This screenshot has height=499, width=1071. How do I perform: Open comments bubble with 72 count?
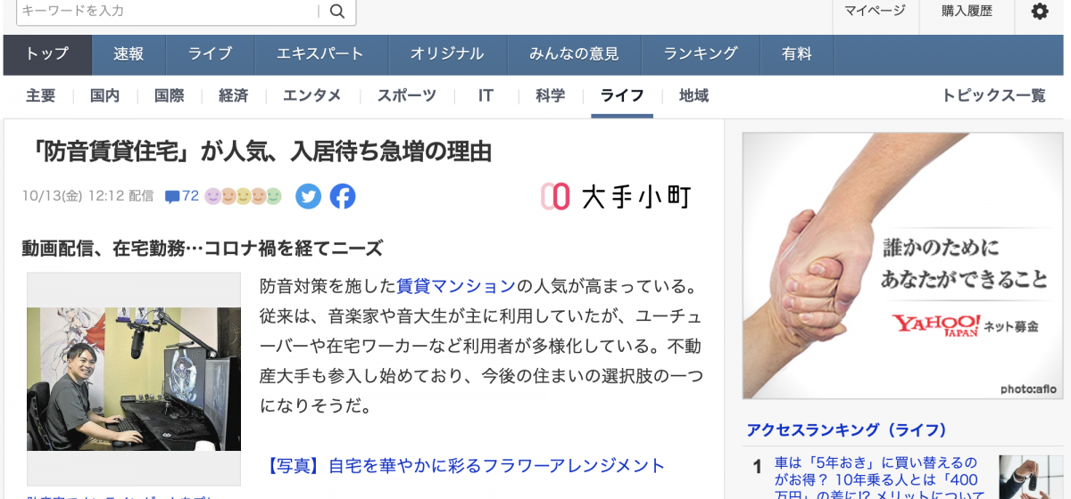[182, 196]
